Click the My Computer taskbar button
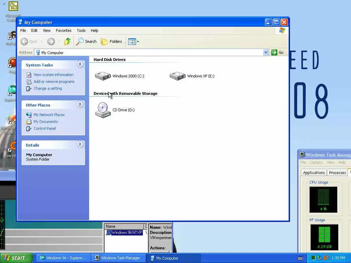The width and height of the screenshot is (351, 263). point(173,258)
